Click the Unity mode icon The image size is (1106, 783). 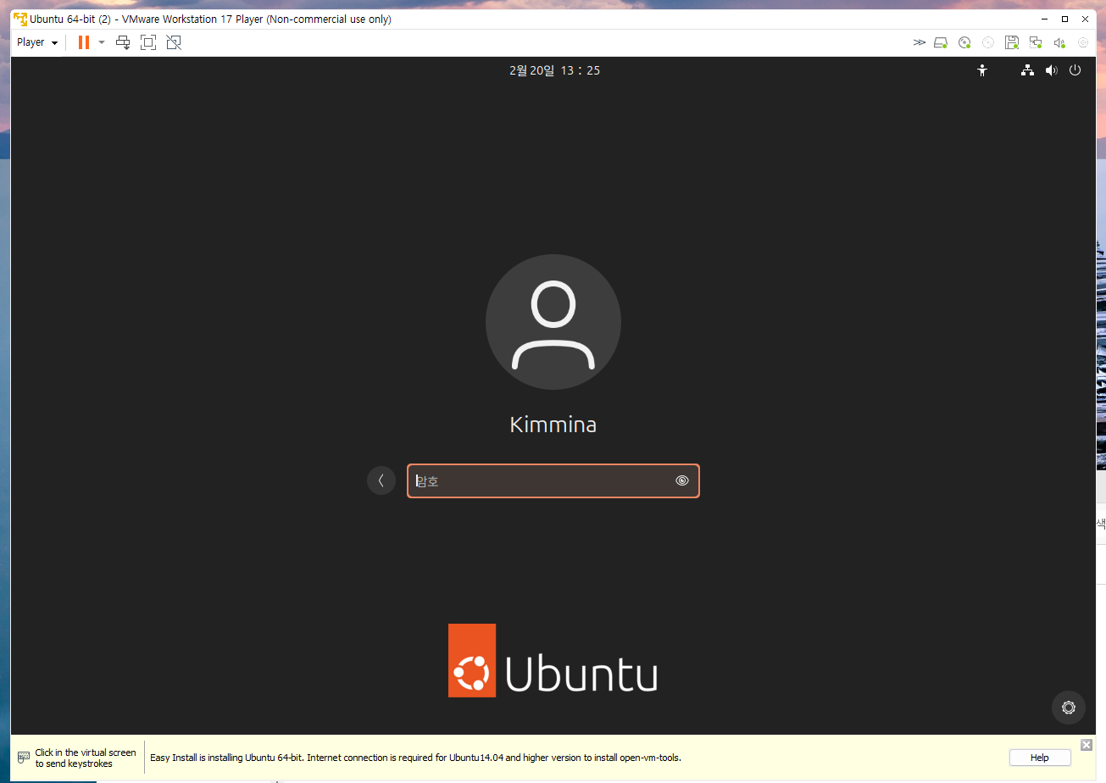click(174, 42)
